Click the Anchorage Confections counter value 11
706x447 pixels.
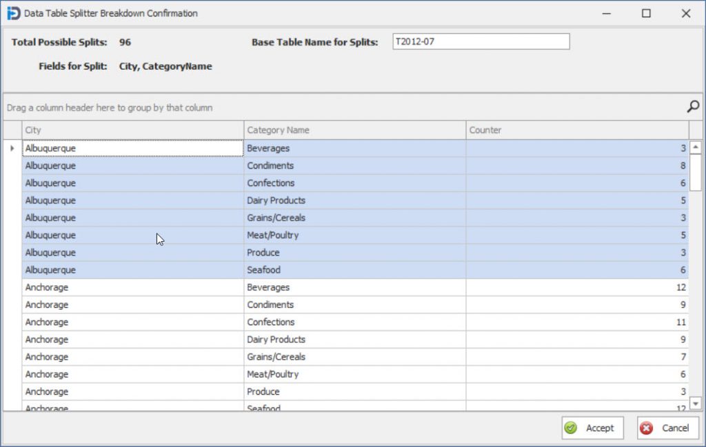pos(576,322)
